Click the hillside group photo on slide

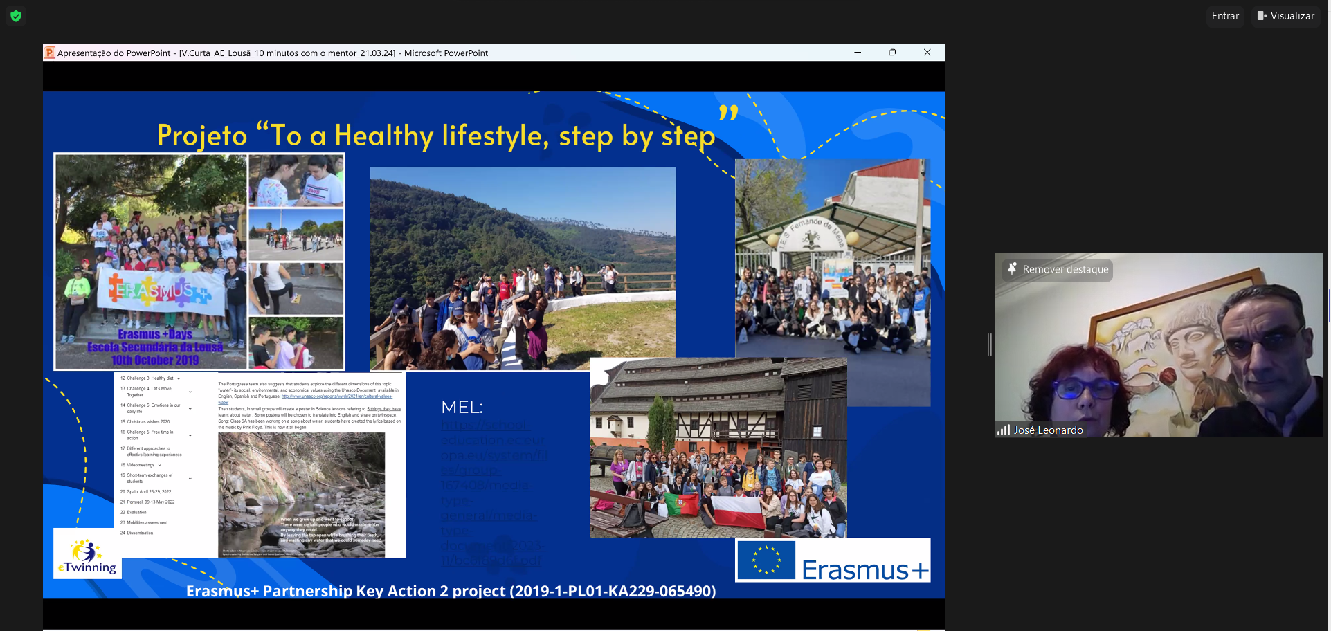523,268
